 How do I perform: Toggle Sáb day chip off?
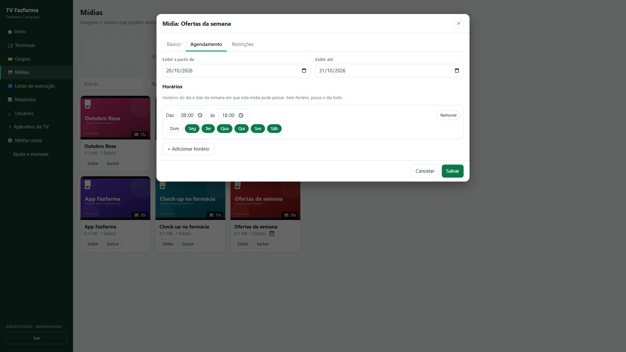point(274,129)
